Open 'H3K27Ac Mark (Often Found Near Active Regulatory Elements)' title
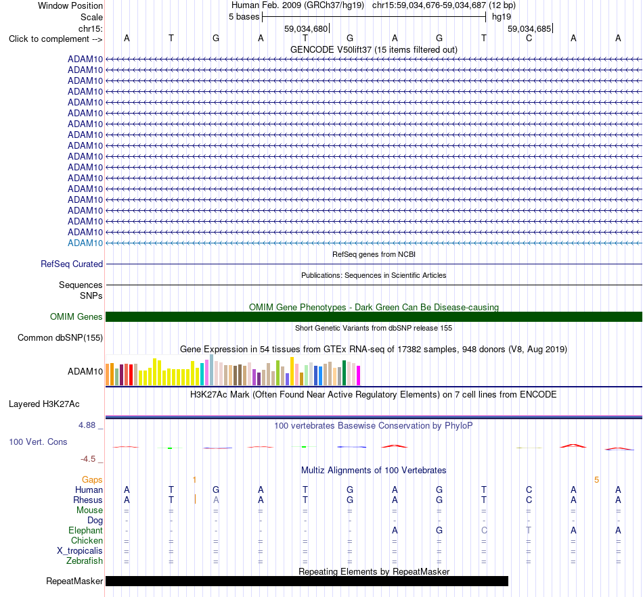Viewport: 643px width, 597px height. tap(374, 395)
